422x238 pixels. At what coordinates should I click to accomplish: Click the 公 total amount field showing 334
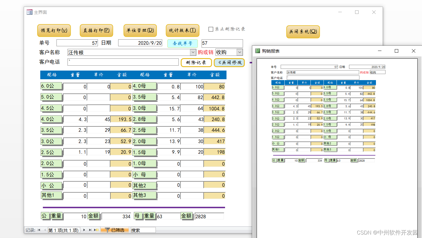point(116,216)
